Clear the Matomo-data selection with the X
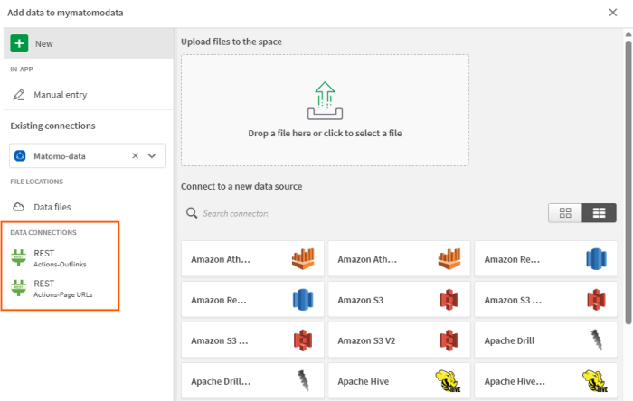Image resolution: width=633 pixels, height=401 pixels. [x=136, y=155]
